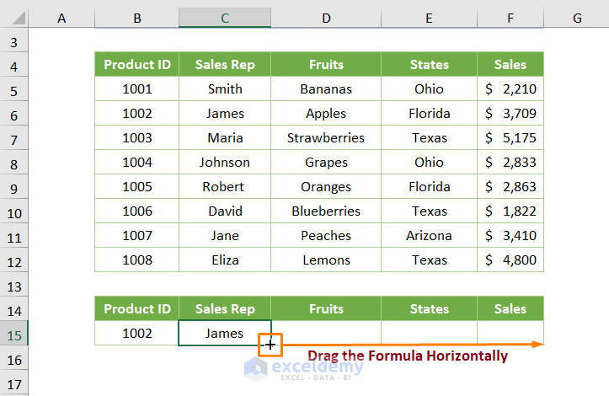Select the empty Fruits cell in row 15
The width and height of the screenshot is (609, 396).
[326, 333]
